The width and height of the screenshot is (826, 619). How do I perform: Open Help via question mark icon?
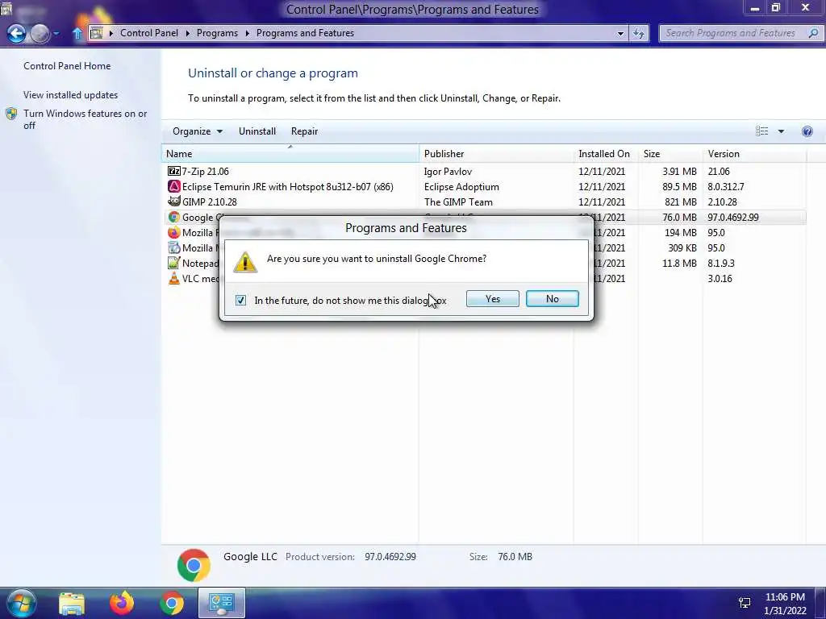(x=807, y=131)
